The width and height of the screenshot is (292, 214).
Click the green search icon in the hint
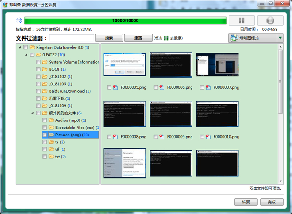click(166, 38)
